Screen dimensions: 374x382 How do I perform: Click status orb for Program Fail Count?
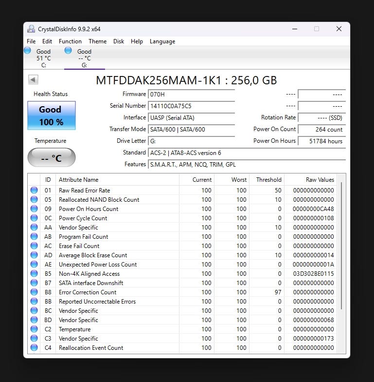(x=34, y=236)
